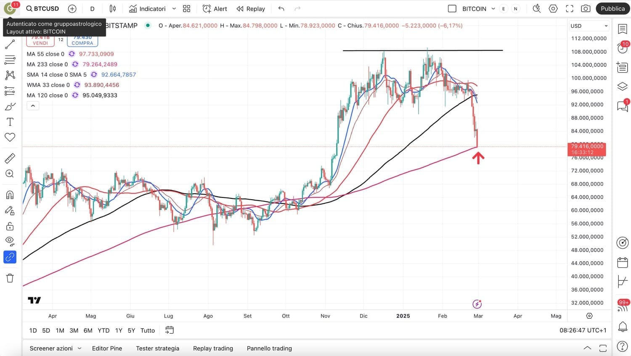Select the trend line drawing tool
The image size is (631, 356).
tap(10, 44)
